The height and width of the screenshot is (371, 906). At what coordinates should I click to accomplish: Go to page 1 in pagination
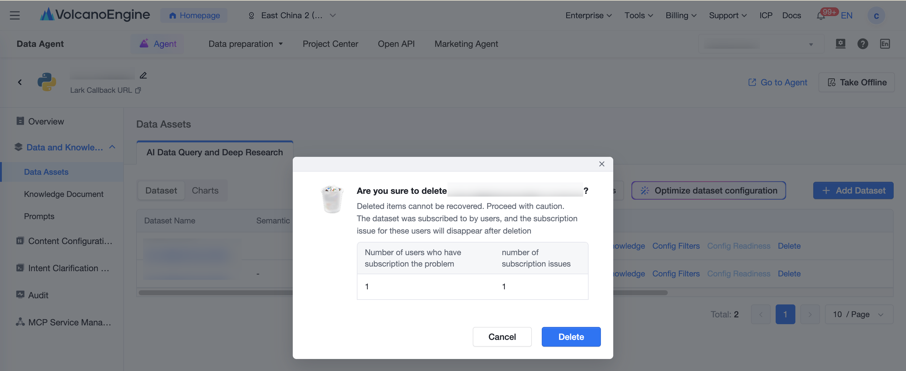pyautogui.click(x=785, y=314)
